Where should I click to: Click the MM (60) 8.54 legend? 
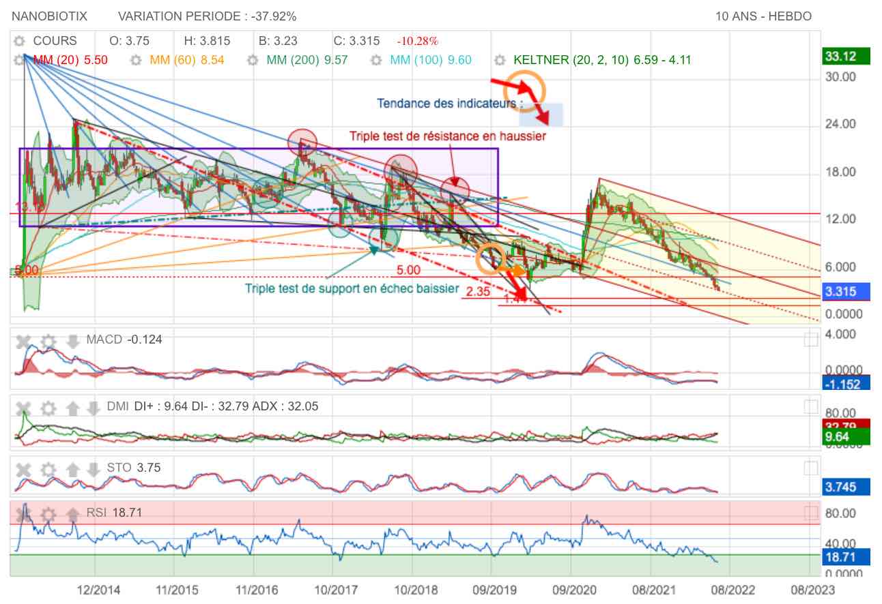(x=186, y=60)
